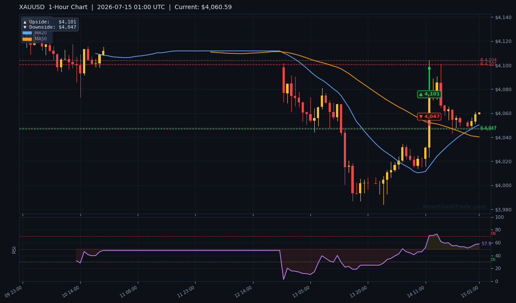Click the 14 11:00 time axis label
The width and height of the screenshot is (516, 303).
tap(416, 291)
